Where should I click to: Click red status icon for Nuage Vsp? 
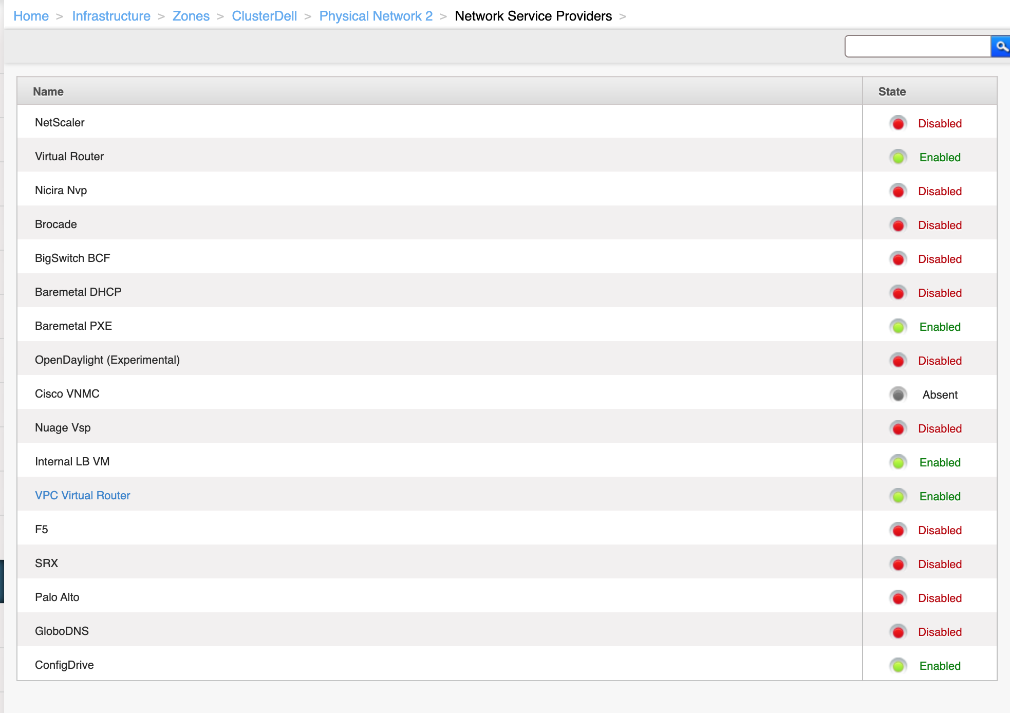coord(898,428)
